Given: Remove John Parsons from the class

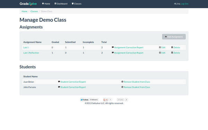Looking at the screenshot, I should coord(137,87).
